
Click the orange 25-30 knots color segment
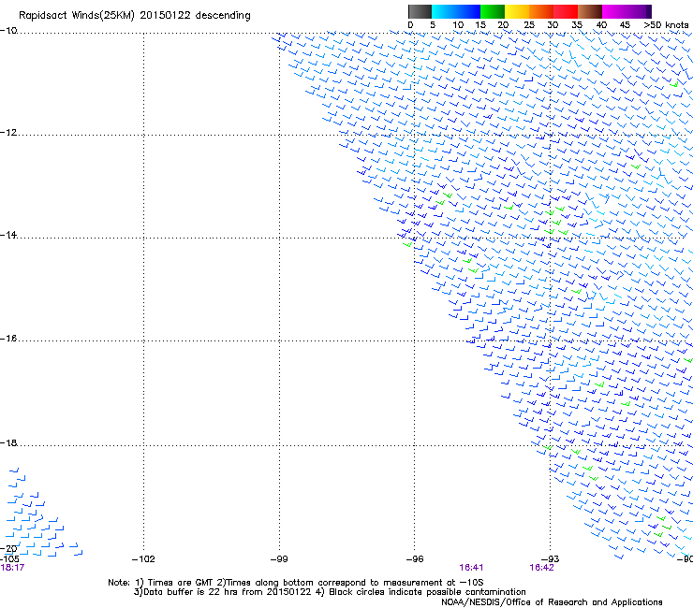[x=541, y=11]
